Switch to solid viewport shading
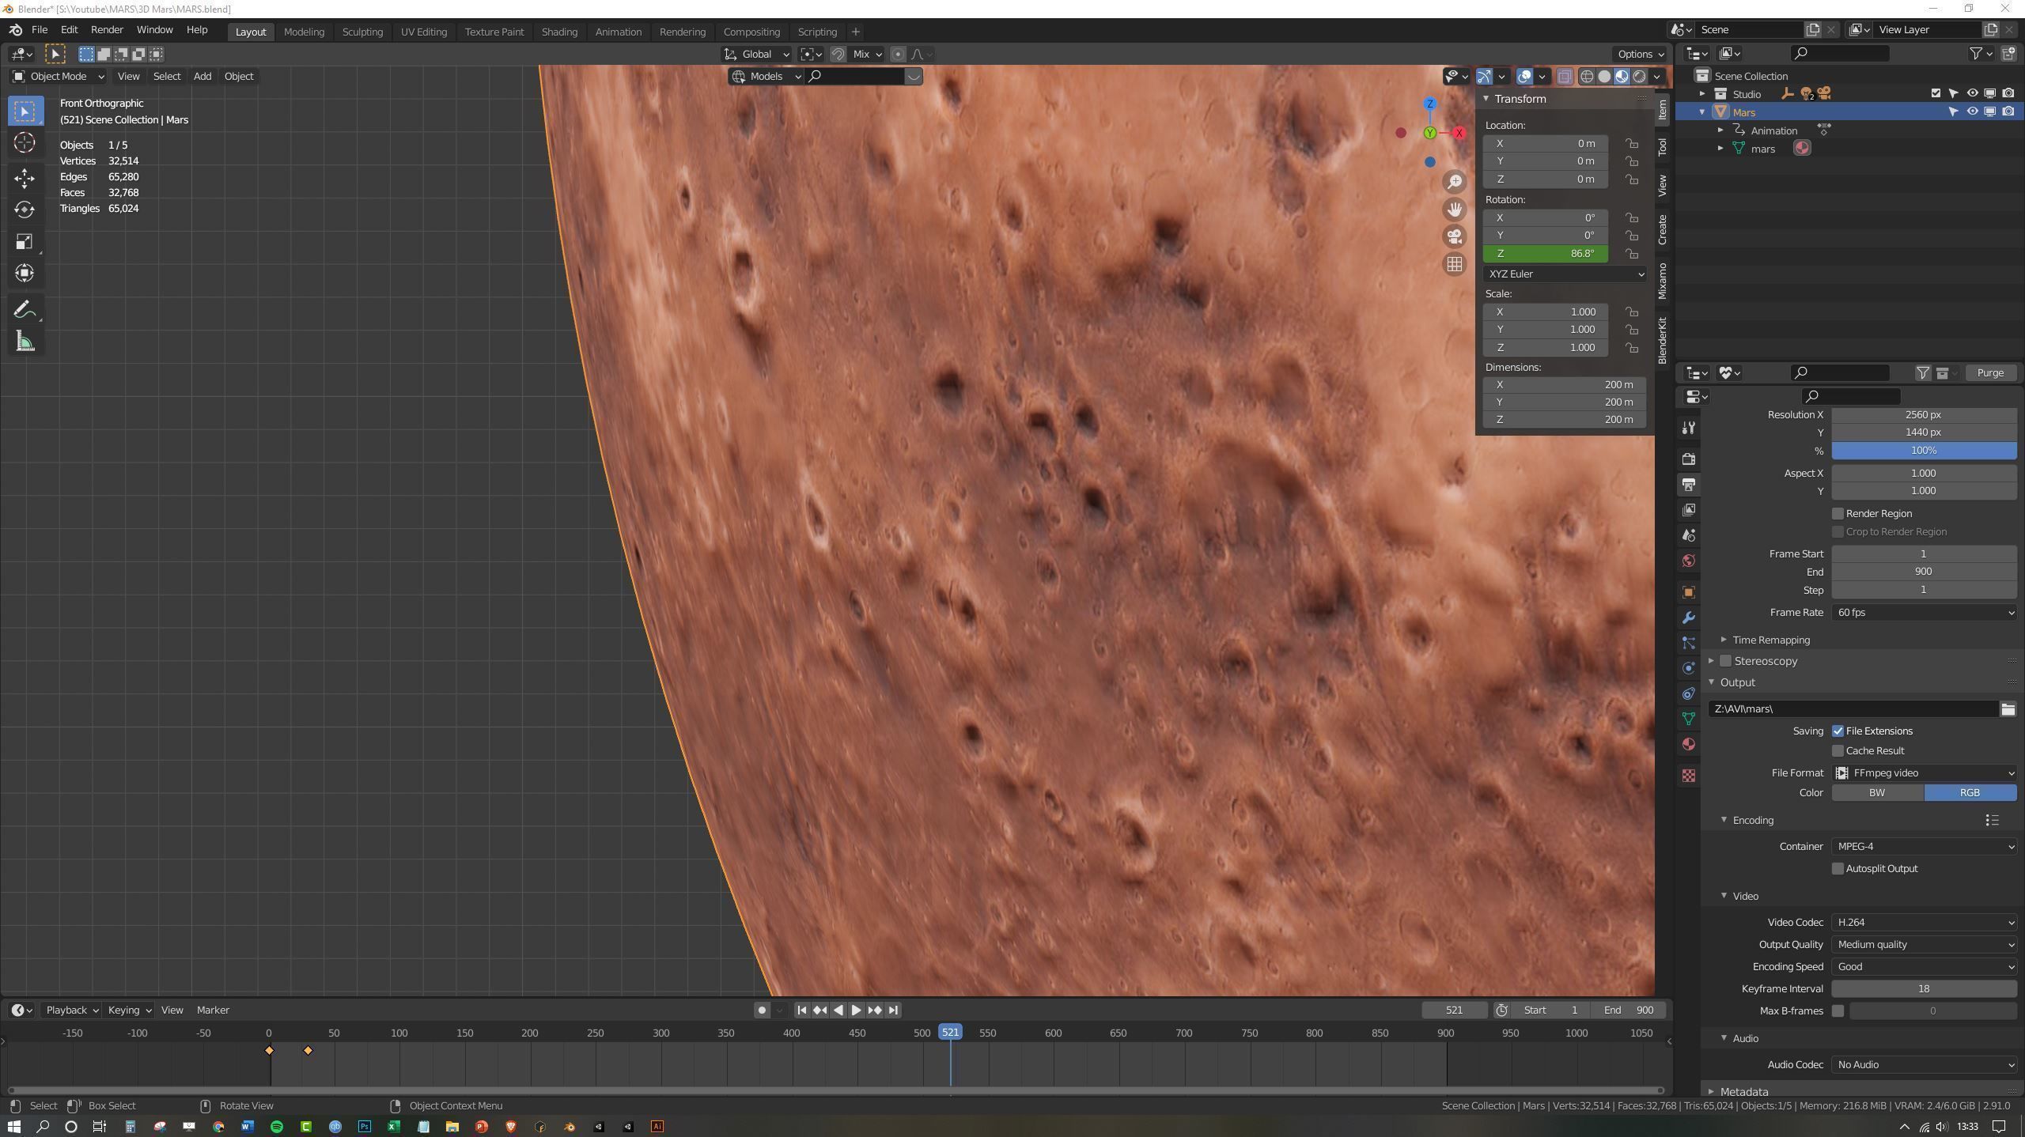This screenshot has width=2025, height=1137. click(1604, 77)
